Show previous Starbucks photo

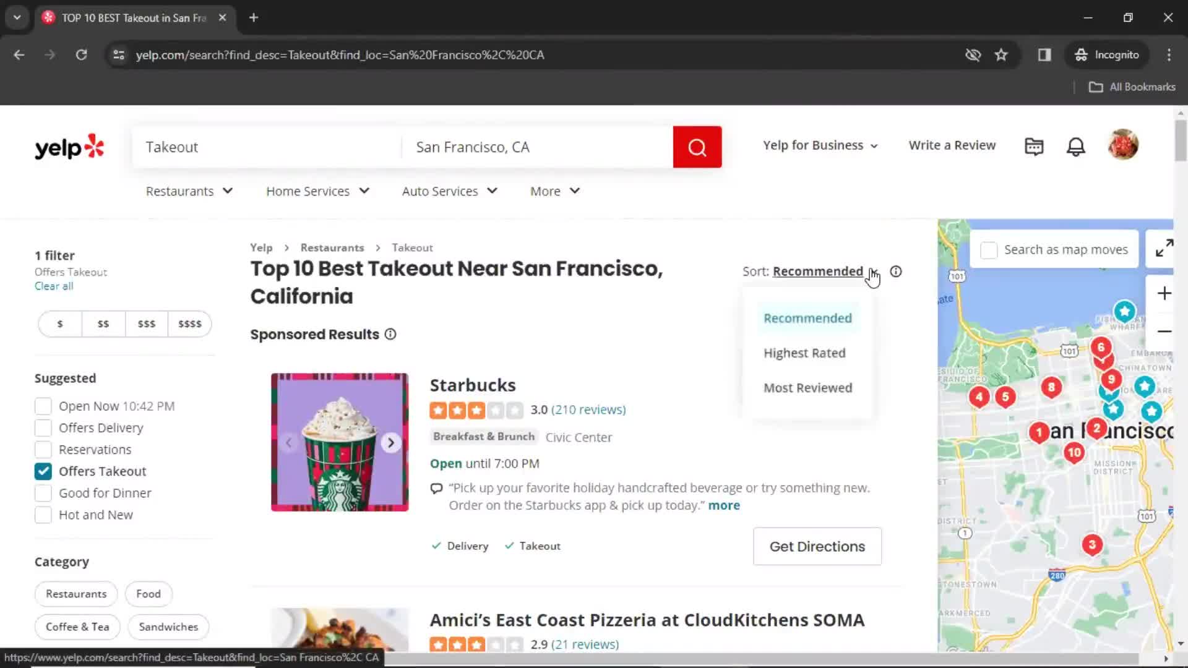(x=288, y=443)
